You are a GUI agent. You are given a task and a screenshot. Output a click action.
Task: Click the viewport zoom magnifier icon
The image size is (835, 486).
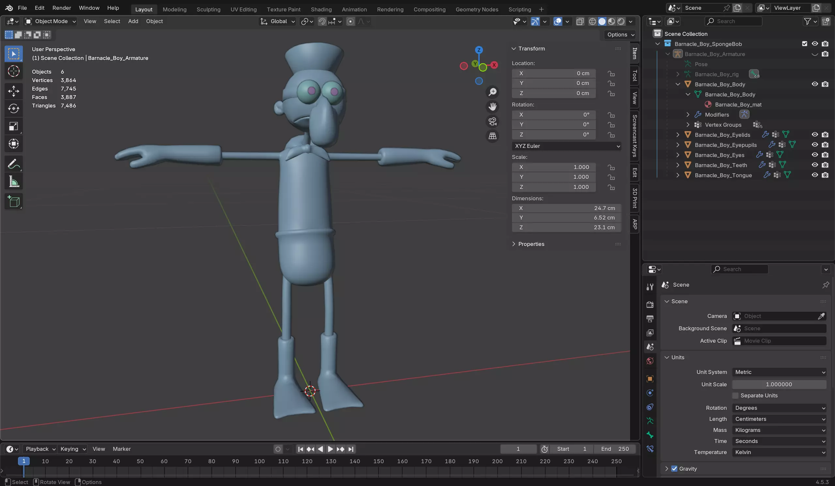tap(493, 92)
